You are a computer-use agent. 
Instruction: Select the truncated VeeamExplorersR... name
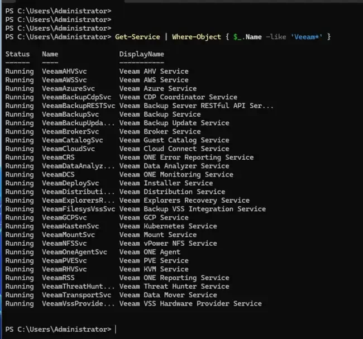point(78,200)
